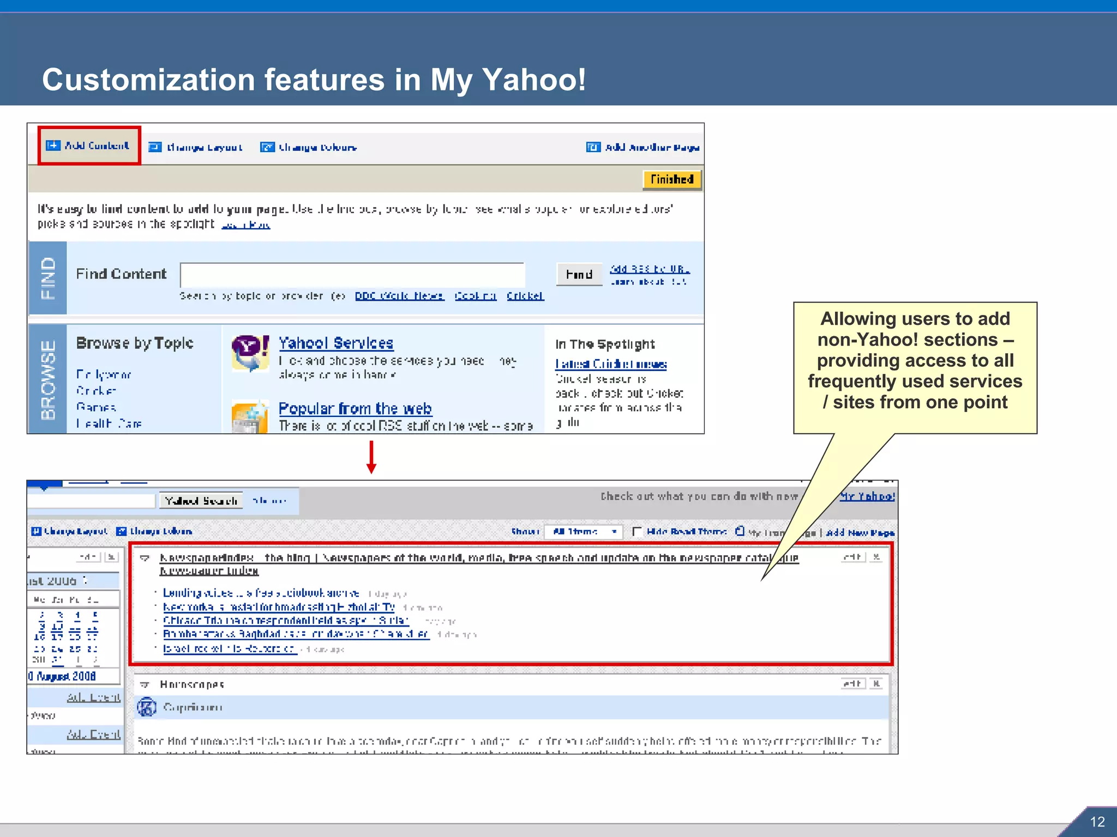Collapse the Horoscopes module triangle
1117x837 pixels.
click(145, 684)
